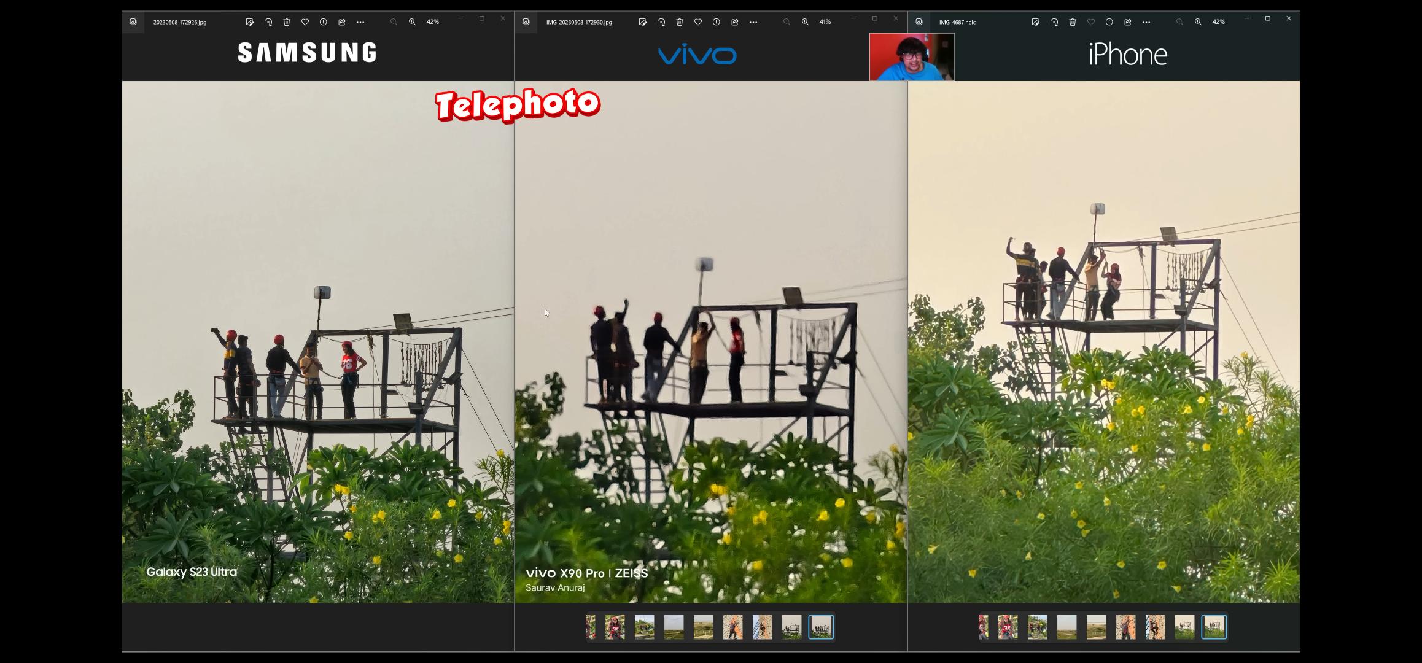This screenshot has height=663, width=1422.
Task: Zoom out in the Samsung photo window
Action: [394, 22]
